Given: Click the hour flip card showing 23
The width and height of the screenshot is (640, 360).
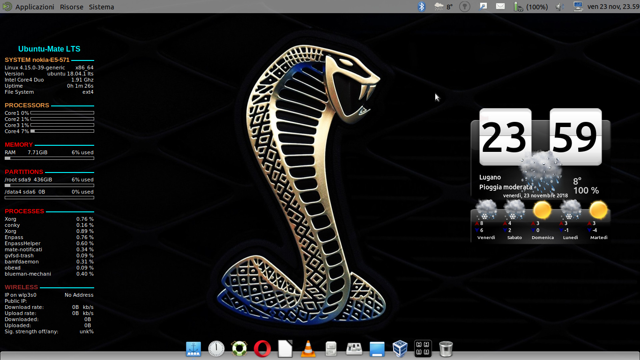Looking at the screenshot, I should [505, 137].
